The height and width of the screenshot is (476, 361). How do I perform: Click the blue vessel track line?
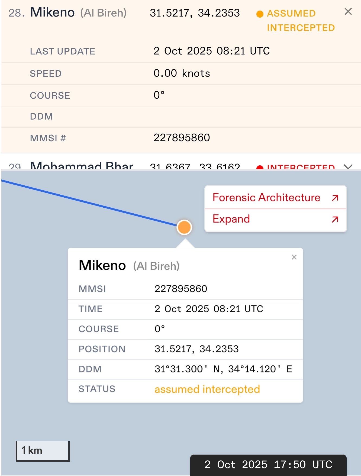(89, 203)
